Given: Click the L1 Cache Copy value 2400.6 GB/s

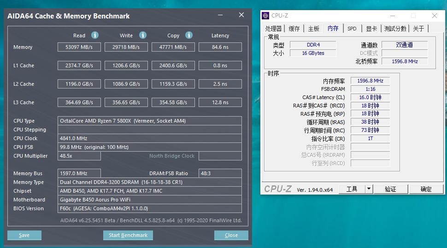Looking at the screenshot, I should point(173,65).
